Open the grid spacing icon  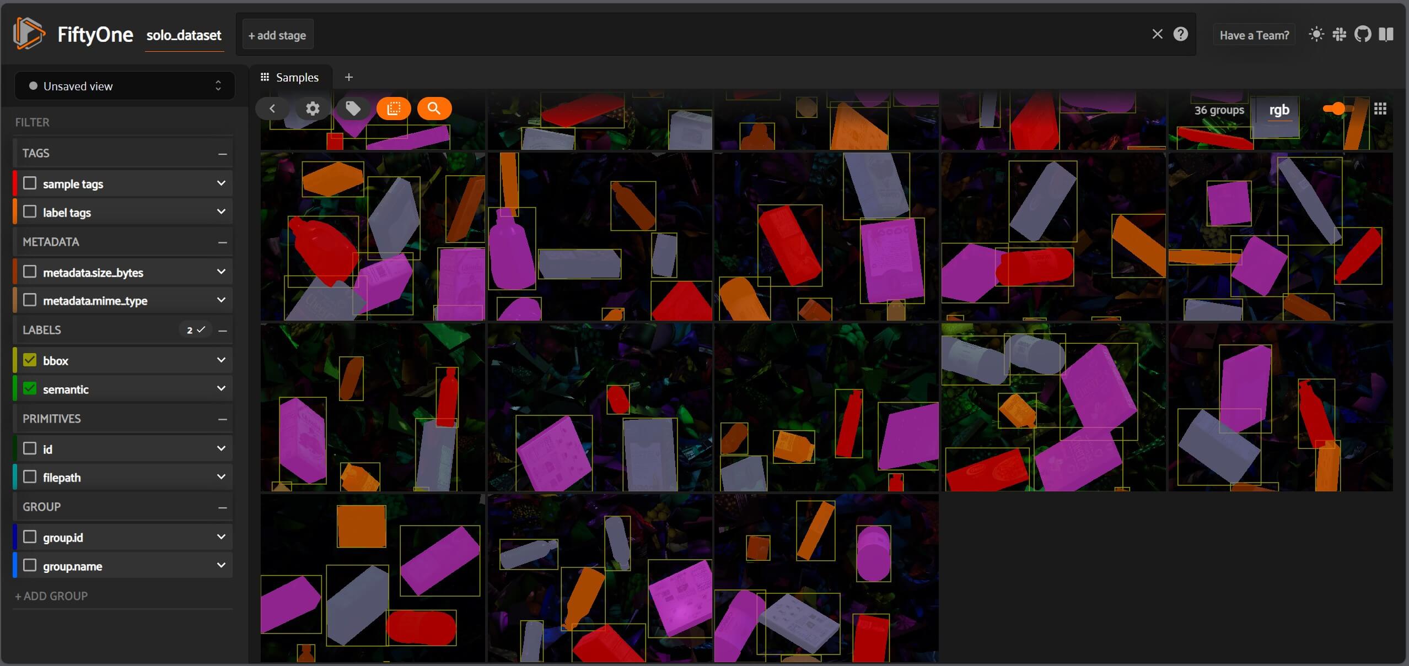coord(1380,109)
